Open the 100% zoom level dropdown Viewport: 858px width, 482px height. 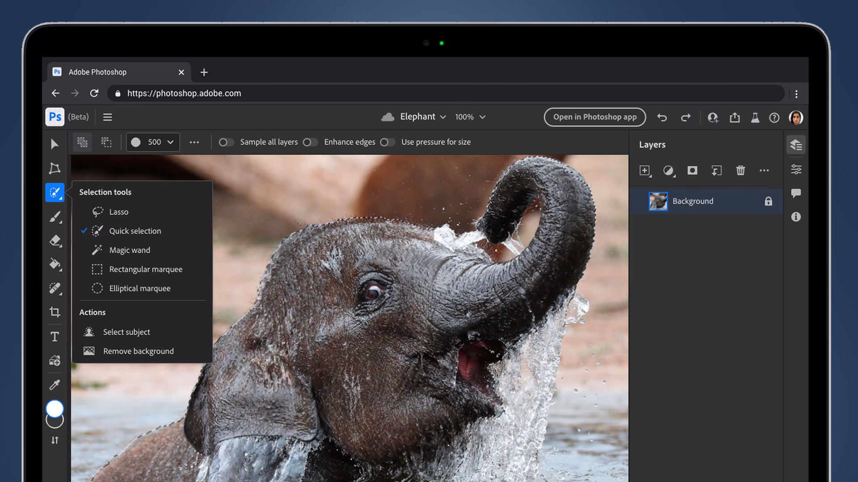click(469, 116)
